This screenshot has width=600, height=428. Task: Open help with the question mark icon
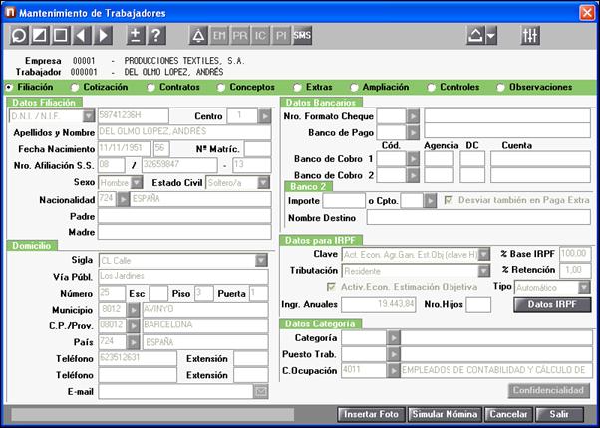[x=156, y=36]
